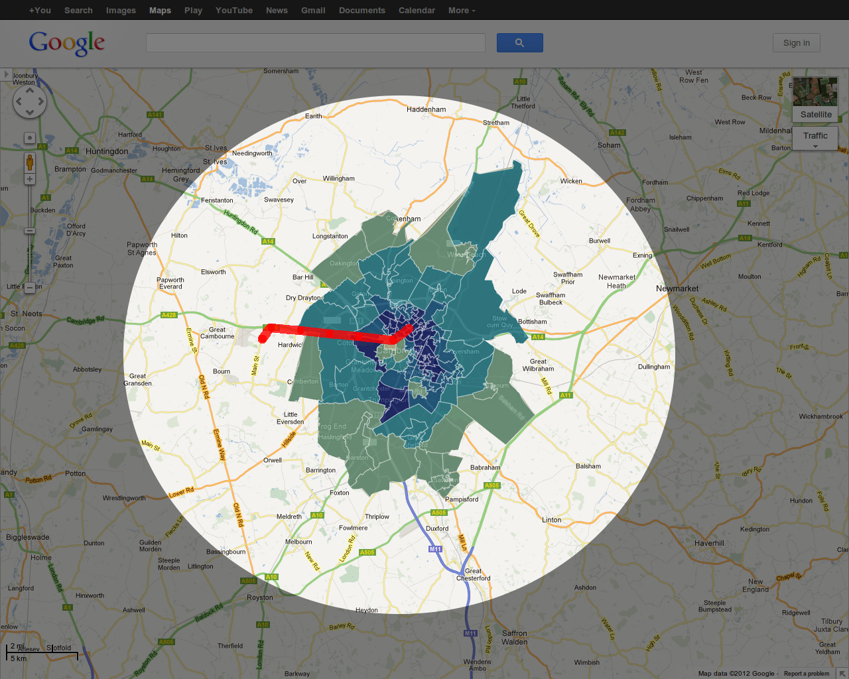Open Documents in the top bar

point(362,11)
